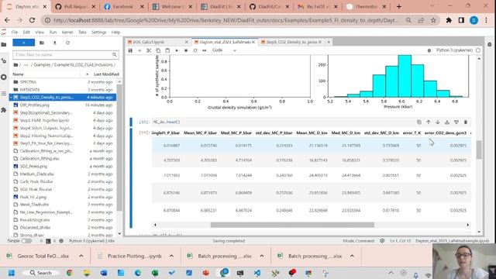Click the Python 3 (pykernel) kernel name

click(x=454, y=50)
